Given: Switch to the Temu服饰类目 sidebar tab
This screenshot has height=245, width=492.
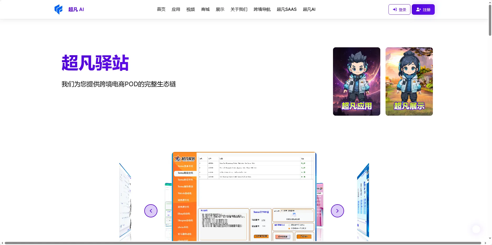Looking at the screenshot, I should click(x=185, y=187).
